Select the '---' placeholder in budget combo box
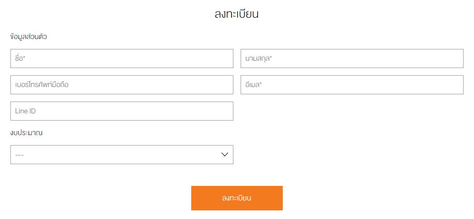The image size is (474, 219). [19, 155]
